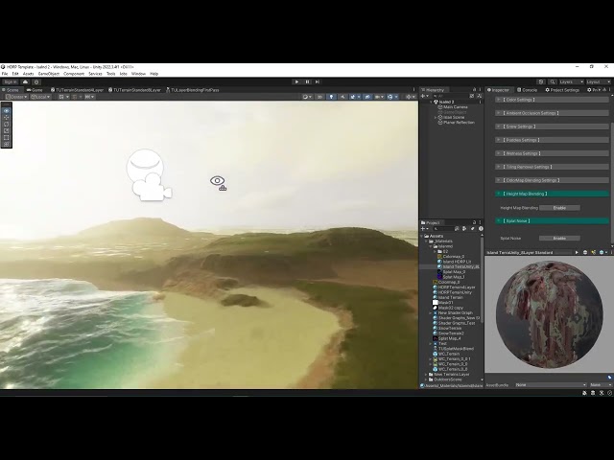Expand the Islan Scene hierarchy item
The height and width of the screenshot is (460, 614).
[436, 117]
